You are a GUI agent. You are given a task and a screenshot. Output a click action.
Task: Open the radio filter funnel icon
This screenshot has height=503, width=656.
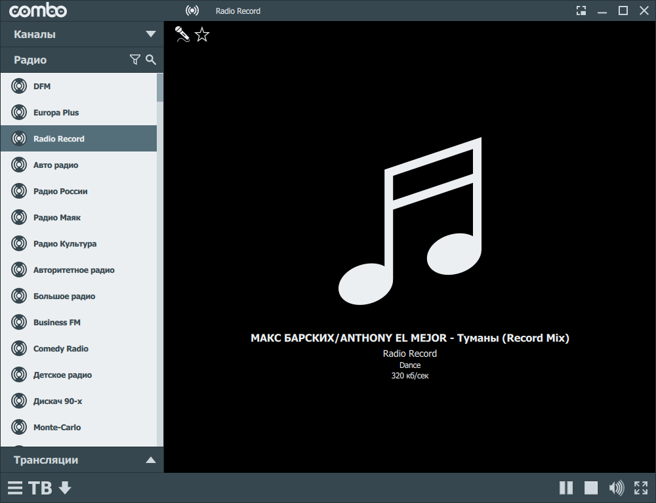134,60
